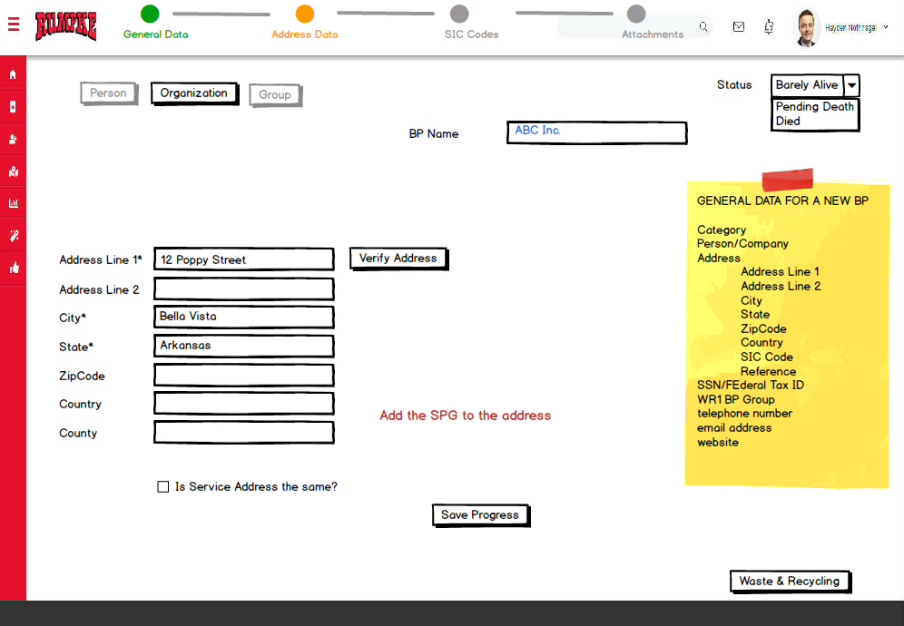Click the ZipCode input field
The width and height of the screenshot is (904, 626).
(244, 376)
